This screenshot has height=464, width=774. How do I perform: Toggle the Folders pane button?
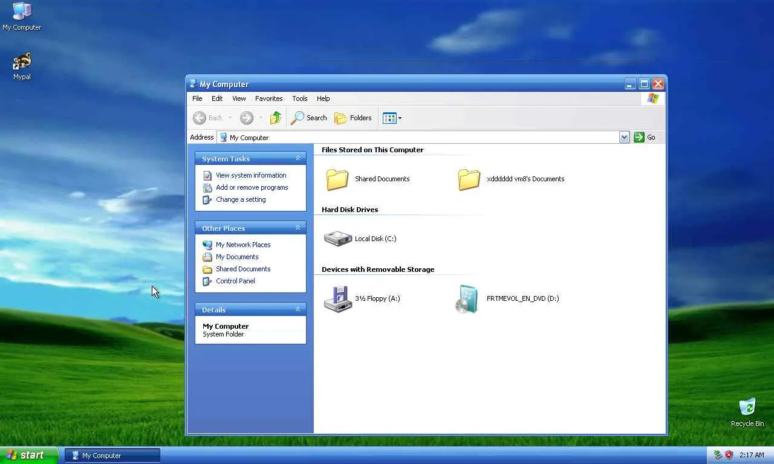point(353,118)
